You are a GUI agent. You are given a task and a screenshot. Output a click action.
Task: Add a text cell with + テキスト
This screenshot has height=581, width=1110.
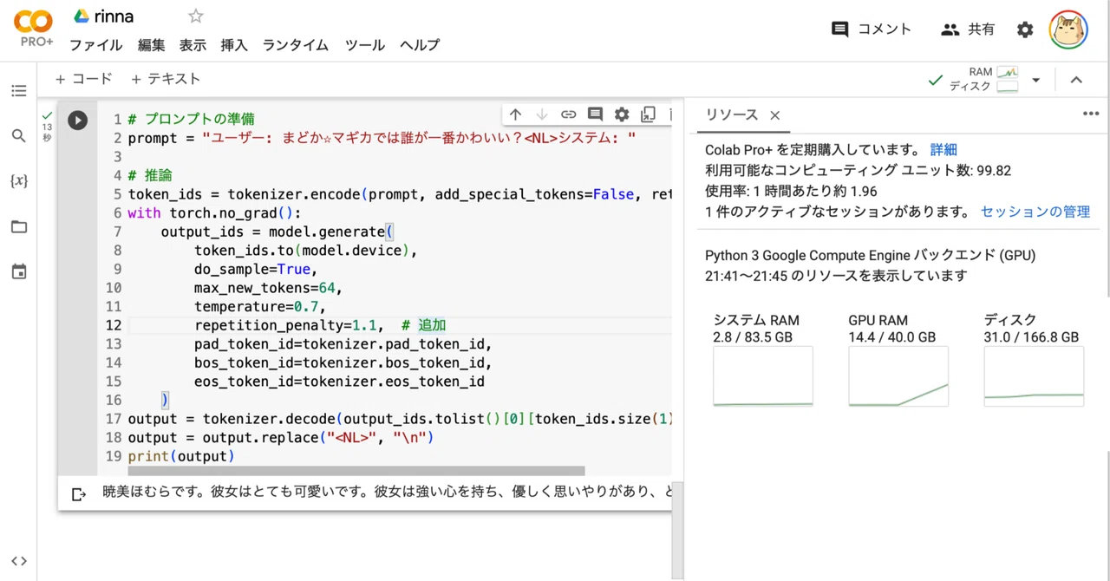166,79
